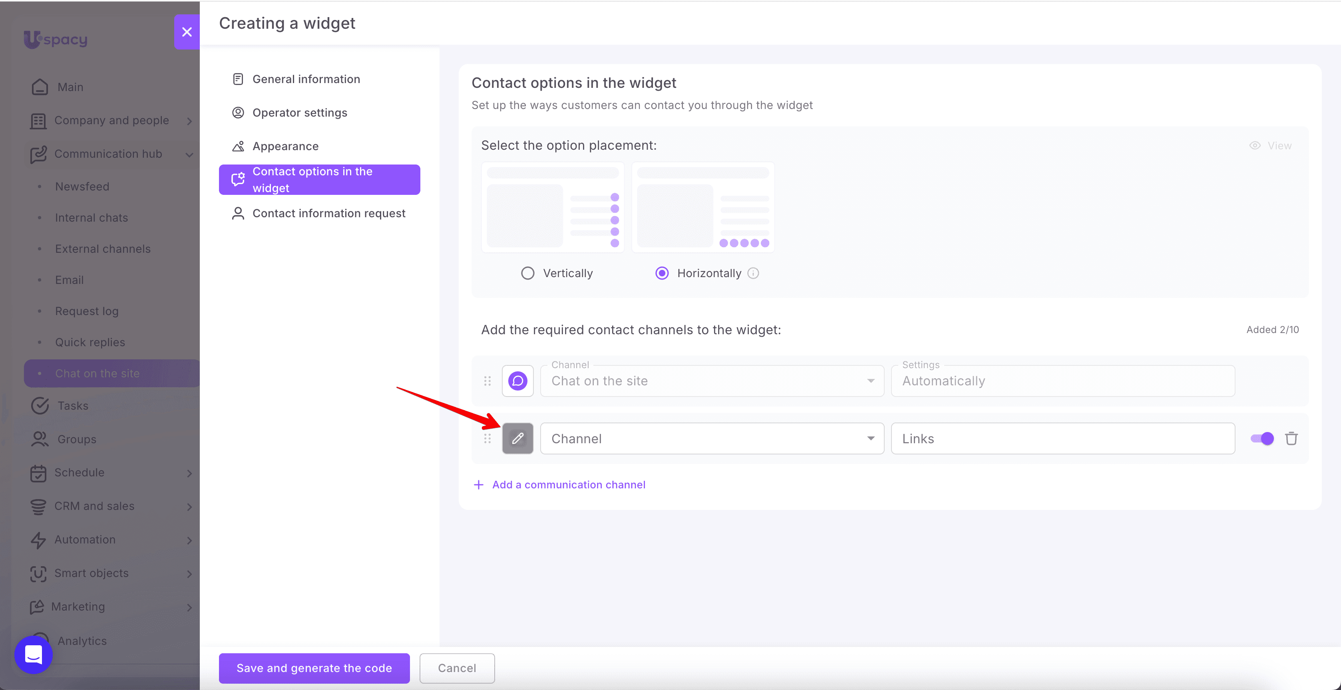Click the pencil edit icon for the channel
The height and width of the screenshot is (690, 1341).
pos(517,439)
